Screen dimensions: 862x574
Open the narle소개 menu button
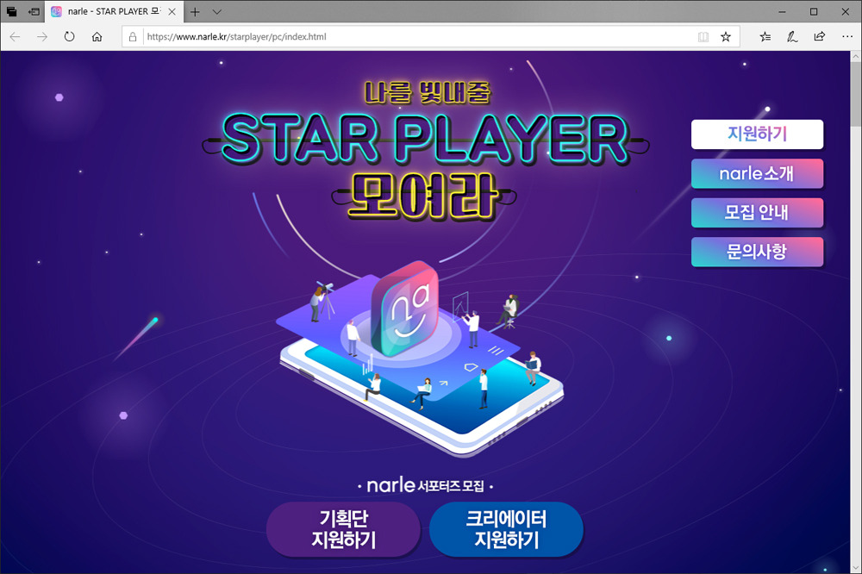pos(757,174)
